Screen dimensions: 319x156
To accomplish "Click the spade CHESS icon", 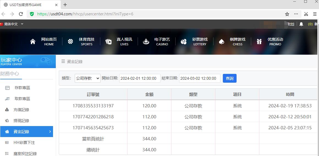I will pos(221,42).
